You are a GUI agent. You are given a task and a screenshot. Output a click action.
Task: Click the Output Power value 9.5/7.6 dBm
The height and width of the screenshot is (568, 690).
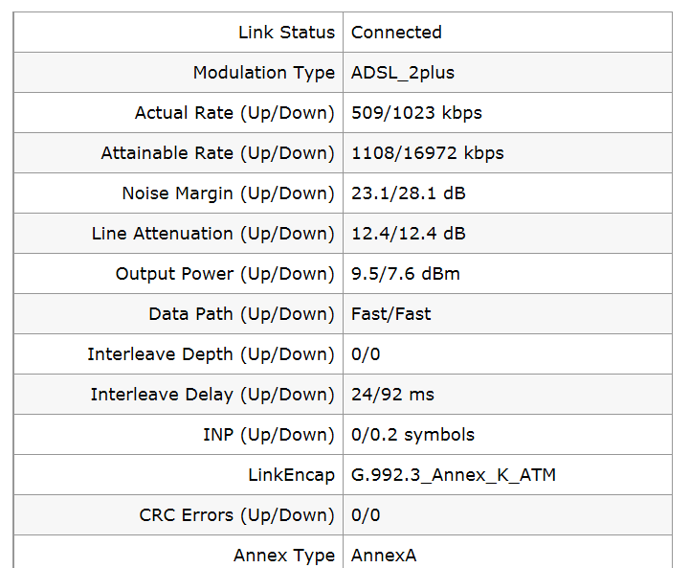coord(405,274)
